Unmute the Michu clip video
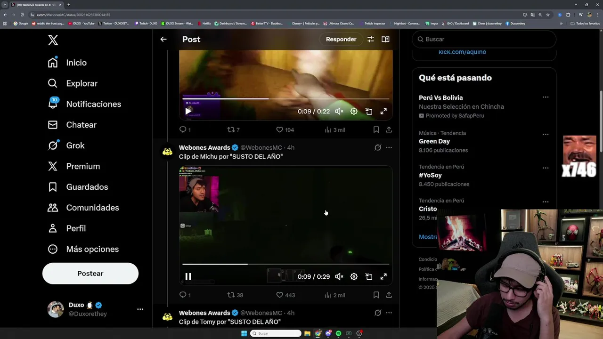603x339 pixels. tap(339, 277)
